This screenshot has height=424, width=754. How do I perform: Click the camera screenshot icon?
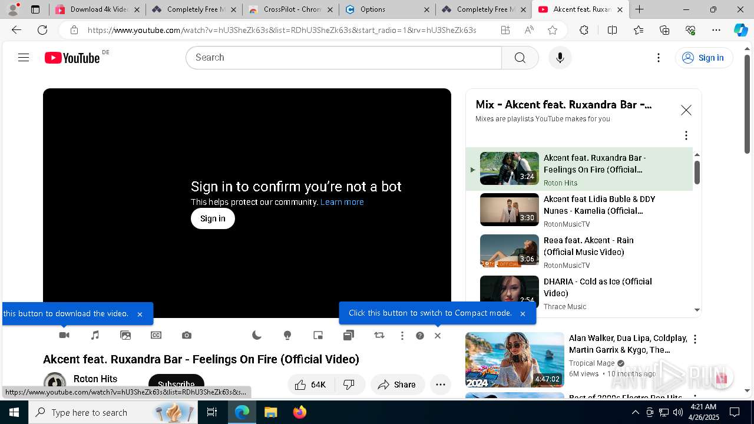coord(187,335)
